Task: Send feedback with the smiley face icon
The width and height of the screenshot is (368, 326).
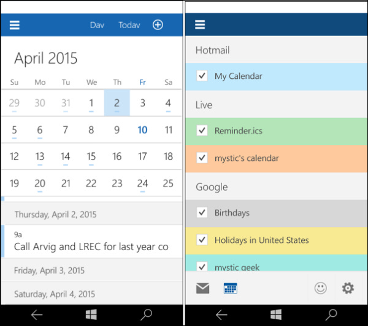Action: coord(320,288)
